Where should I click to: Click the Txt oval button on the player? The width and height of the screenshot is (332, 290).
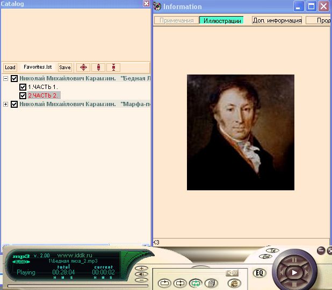click(273, 251)
